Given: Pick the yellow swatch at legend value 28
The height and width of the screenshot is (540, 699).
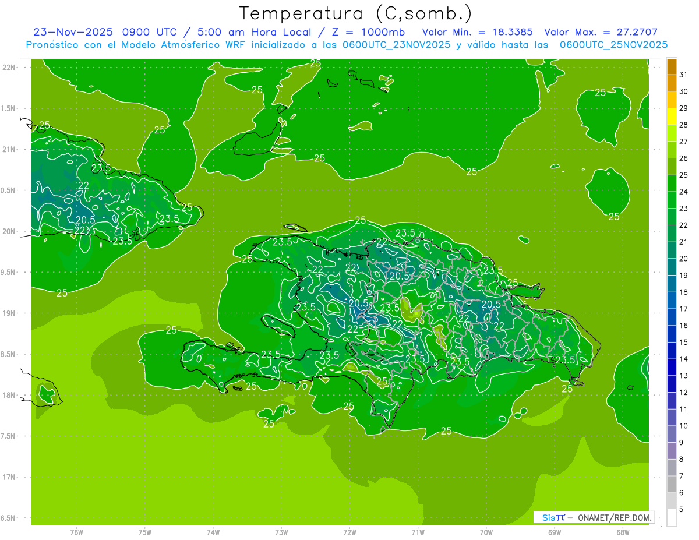Looking at the screenshot, I should click(672, 117).
